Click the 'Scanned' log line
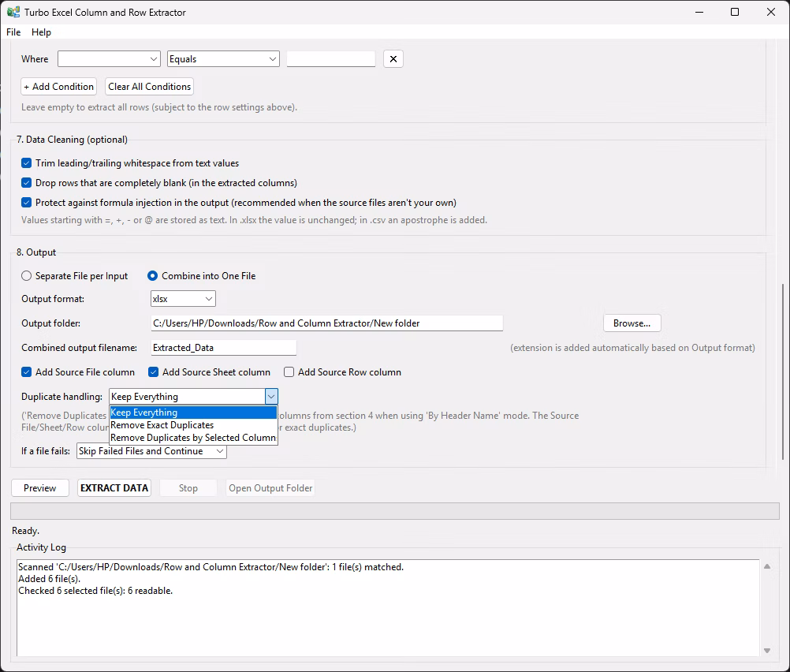The height and width of the screenshot is (672, 790). click(211, 567)
